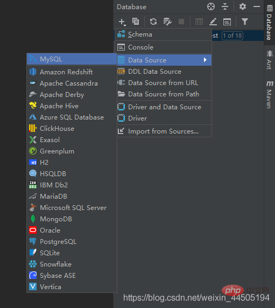Open the Maven side tab
The image size is (275, 308).
click(x=269, y=94)
